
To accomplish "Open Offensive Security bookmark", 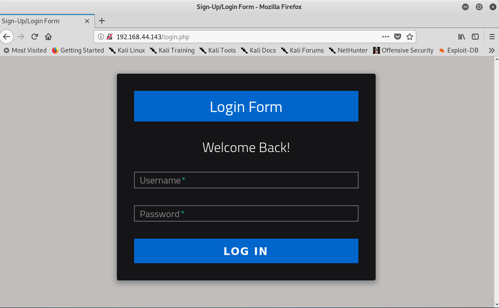I will click(x=403, y=50).
